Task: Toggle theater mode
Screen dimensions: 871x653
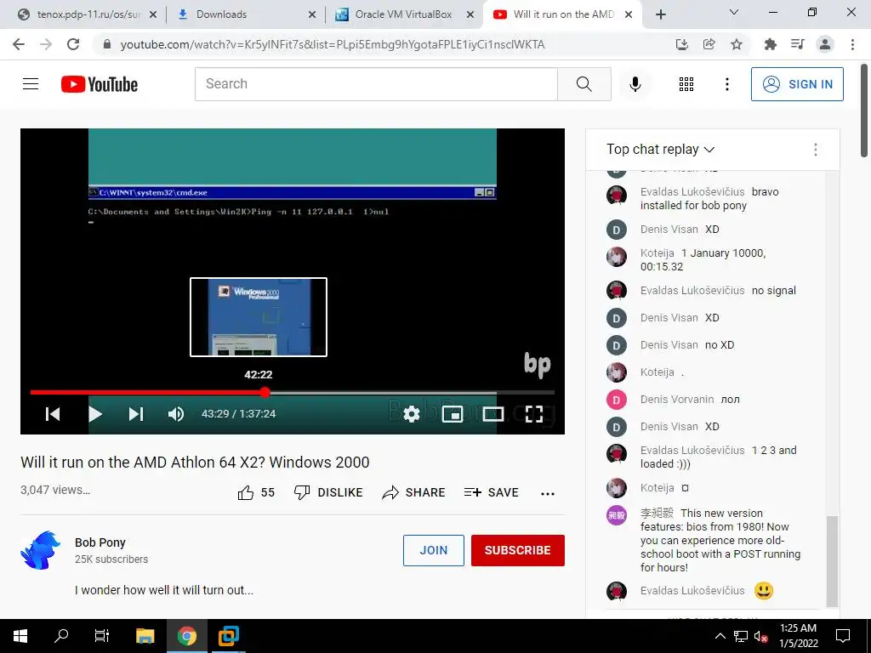Action: coord(493,414)
